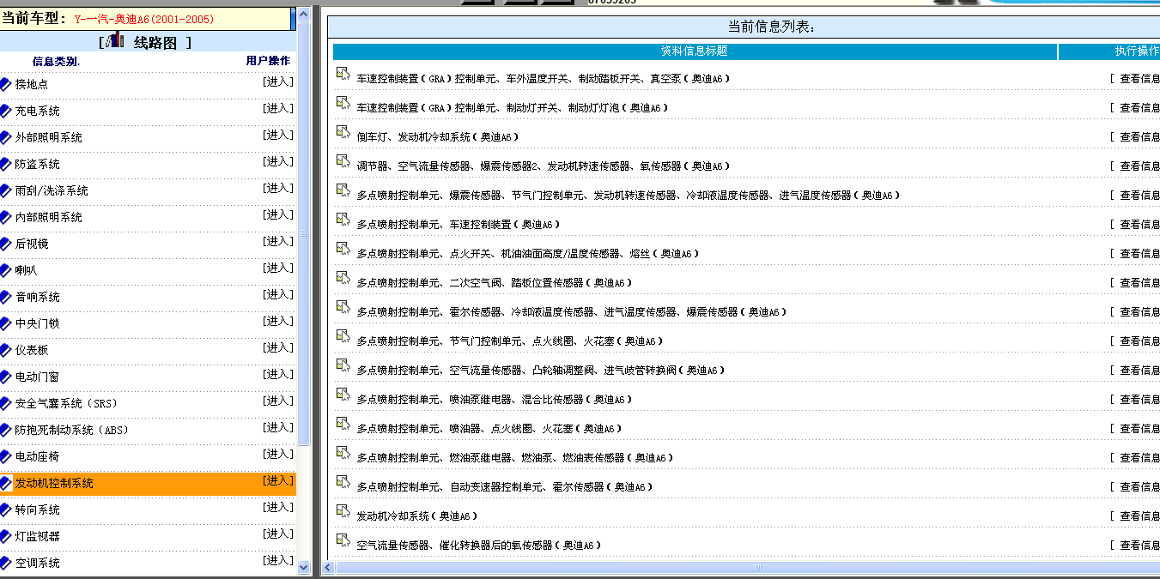Click document icon for 多点喷射控制单元、点火开关 row
The height and width of the screenshot is (579, 1160).
[343, 249]
